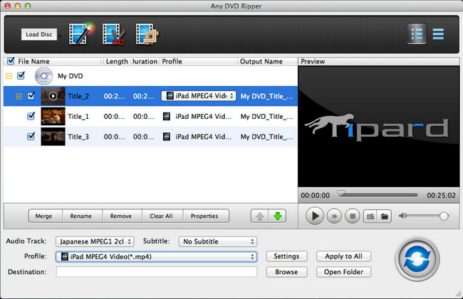
Task: Click the My DVD label text
Action: pyautogui.click(x=71, y=76)
